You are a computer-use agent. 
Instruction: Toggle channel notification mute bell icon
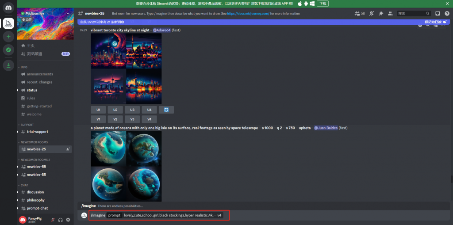(x=372, y=13)
